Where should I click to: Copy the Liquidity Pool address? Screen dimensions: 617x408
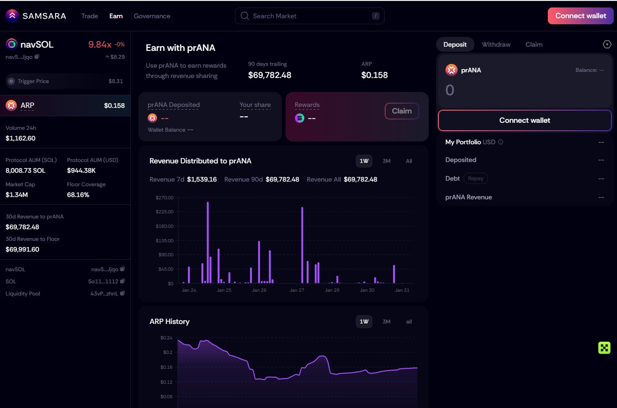coord(122,294)
